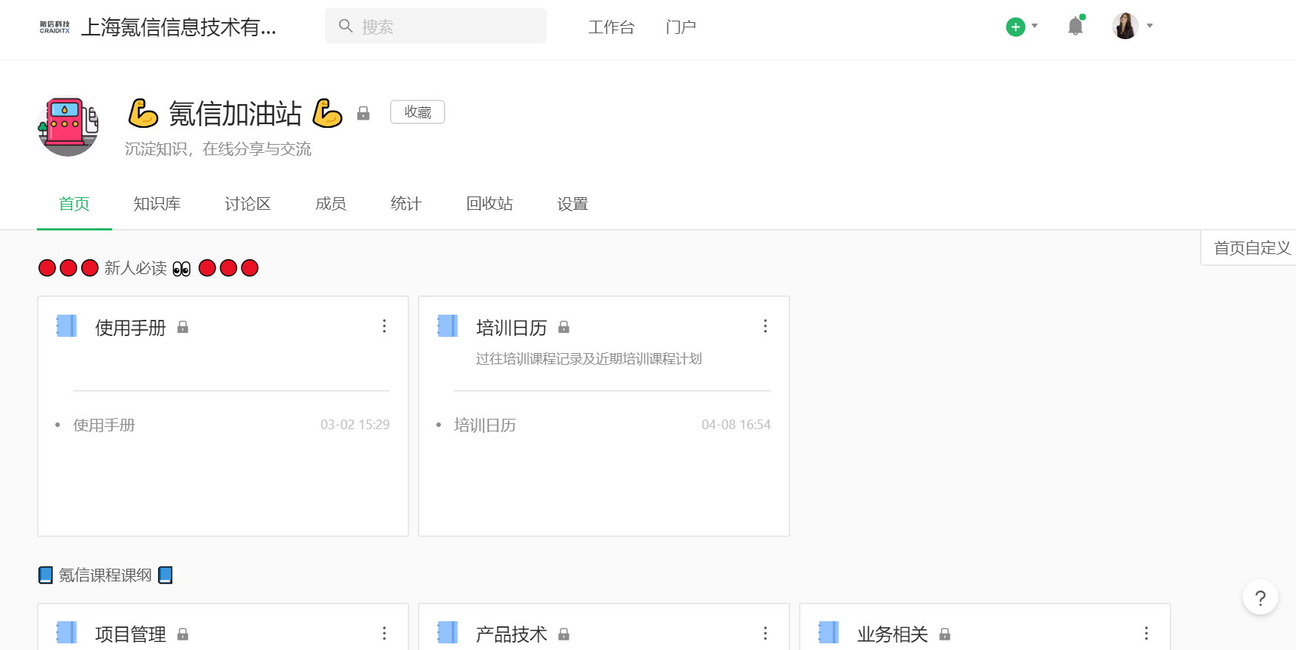This screenshot has width=1296, height=650.
Task: Click the 培训日历 notebook icon
Action: point(448,326)
